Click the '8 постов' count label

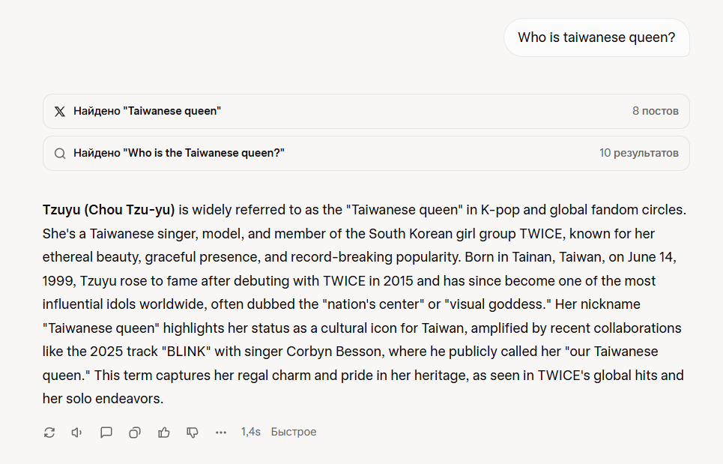point(655,112)
